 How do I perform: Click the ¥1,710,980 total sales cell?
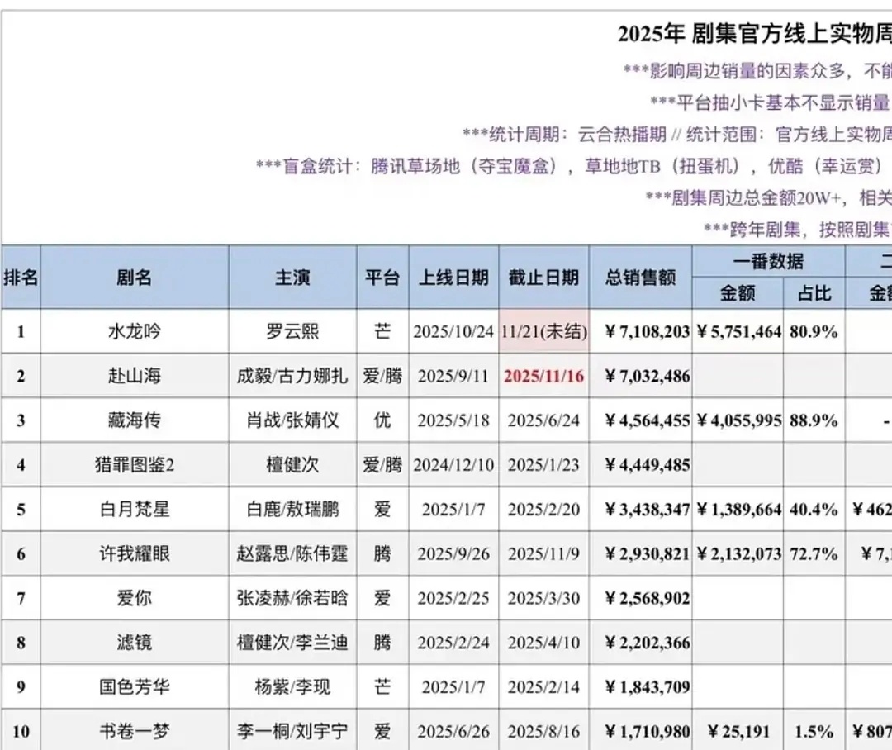tap(641, 731)
